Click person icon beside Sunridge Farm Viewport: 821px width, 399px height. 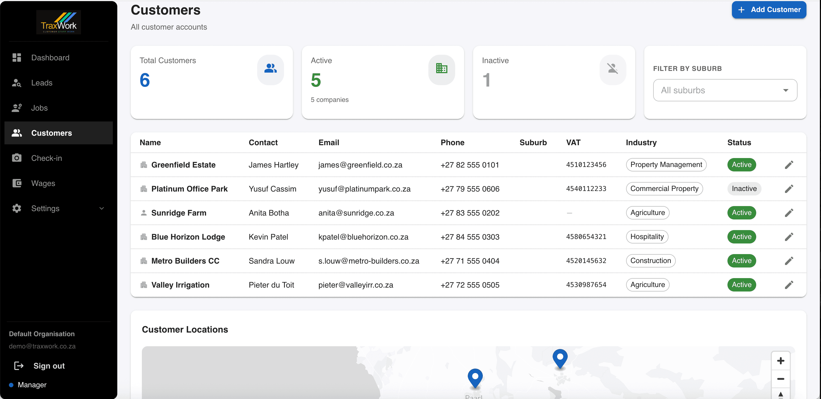coord(144,212)
